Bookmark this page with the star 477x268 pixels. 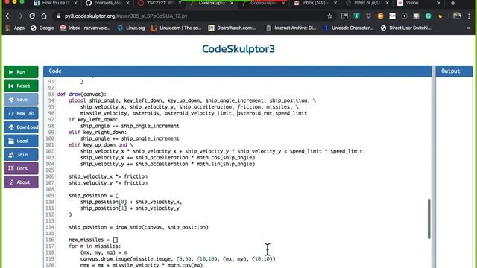click(x=329, y=16)
